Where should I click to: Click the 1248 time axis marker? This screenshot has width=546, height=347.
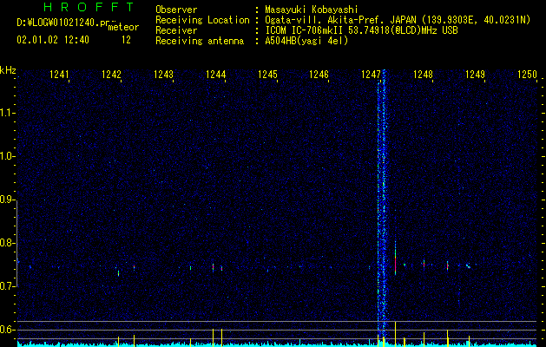coord(423,75)
